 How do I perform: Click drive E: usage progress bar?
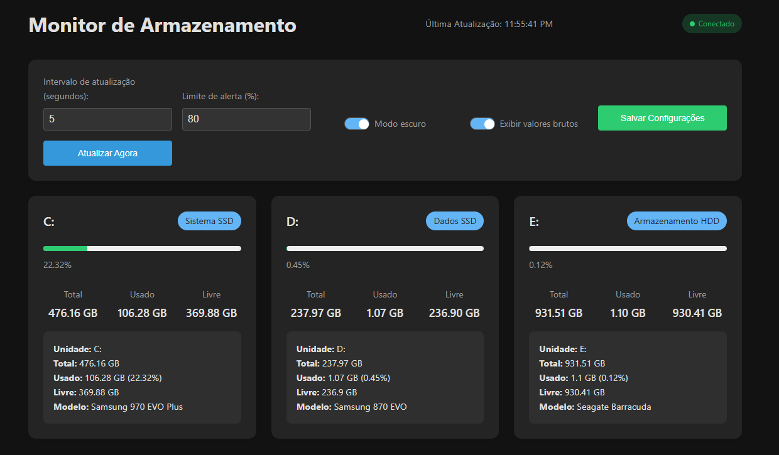pyautogui.click(x=628, y=248)
